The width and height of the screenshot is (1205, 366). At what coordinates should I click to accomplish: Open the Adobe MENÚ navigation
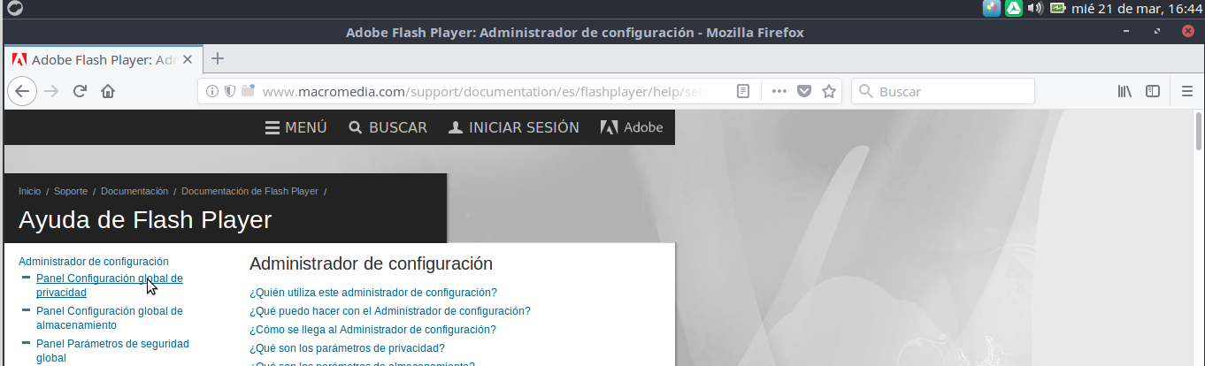coord(296,127)
